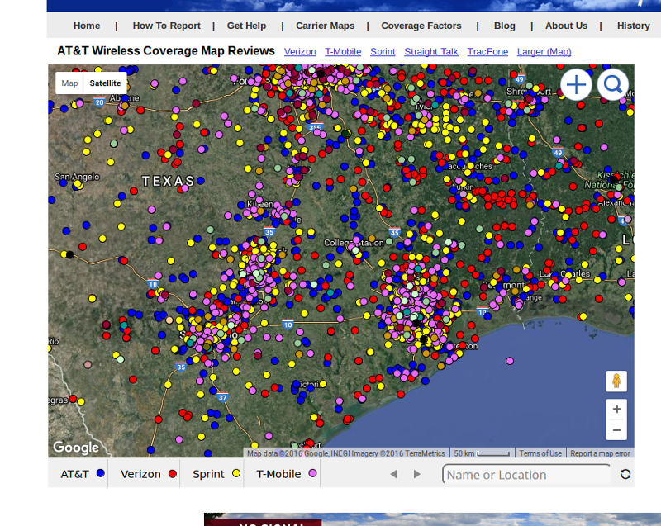
Task: Open the TracFone link
Action: coord(487,52)
